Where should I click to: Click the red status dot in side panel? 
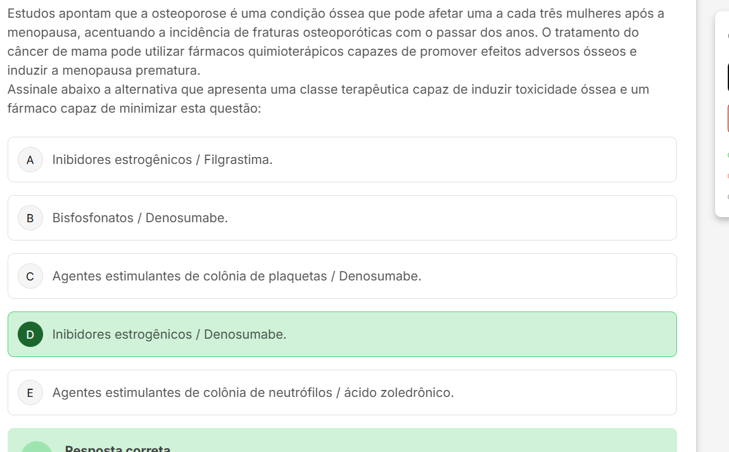(x=728, y=176)
